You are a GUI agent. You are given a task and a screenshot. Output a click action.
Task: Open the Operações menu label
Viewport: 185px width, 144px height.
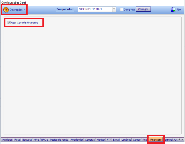click(x=16, y=10)
